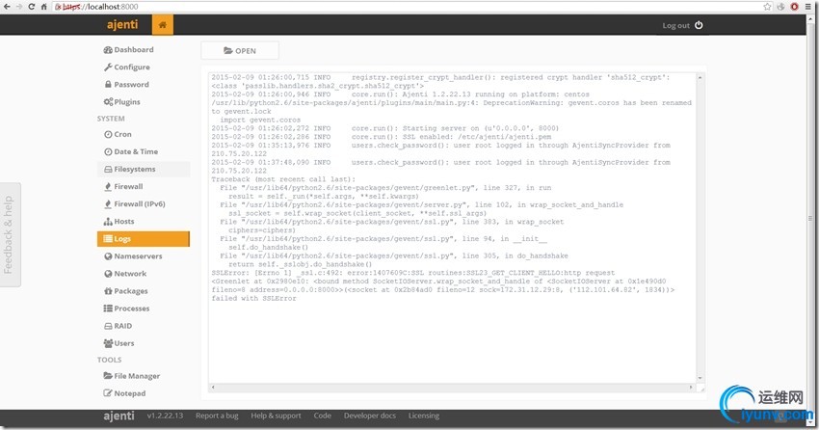
Task: Click the Users group icon
Action: 108,343
